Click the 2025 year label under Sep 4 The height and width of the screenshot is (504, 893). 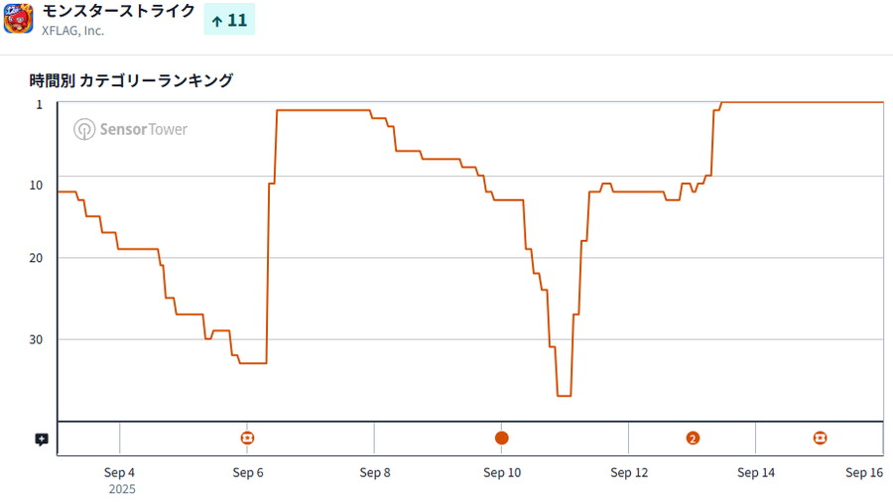tap(122, 489)
